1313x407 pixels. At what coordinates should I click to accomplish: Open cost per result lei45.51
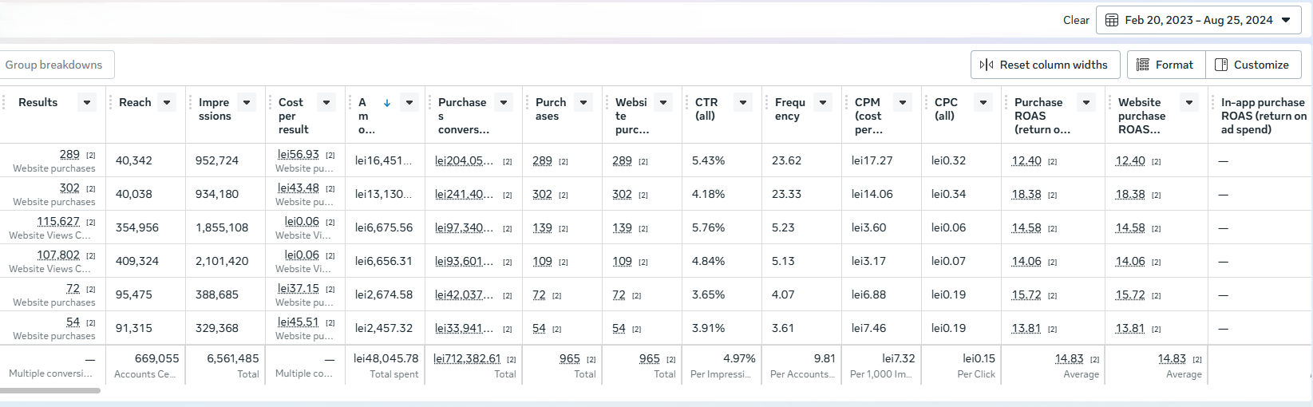pos(299,322)
